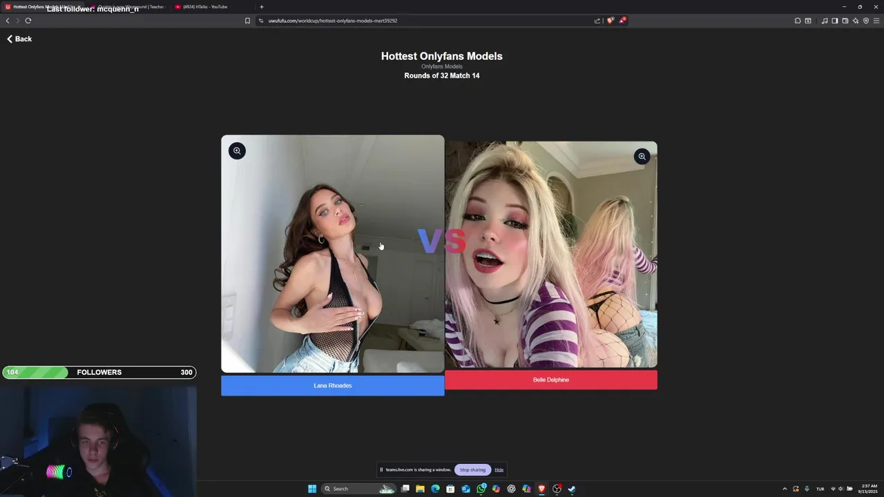Open the share page icon in address bar

[597, 21]
